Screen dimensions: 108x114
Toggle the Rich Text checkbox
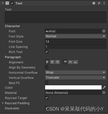click(47, 52)
